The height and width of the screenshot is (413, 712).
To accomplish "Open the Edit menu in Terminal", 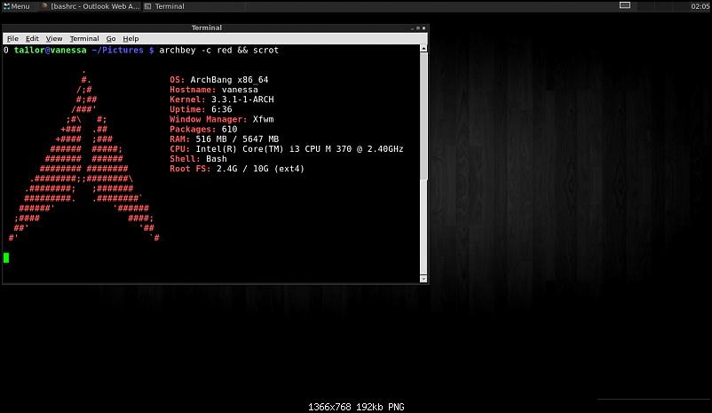I will click(x=32, y=38).
